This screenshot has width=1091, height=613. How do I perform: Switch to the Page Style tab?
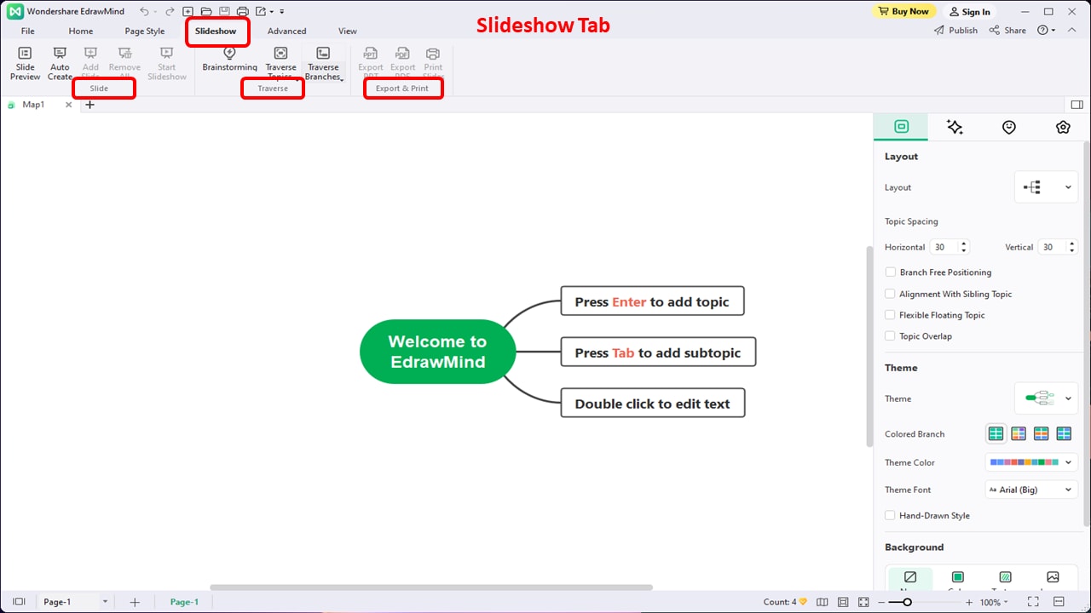pos(145,32)
